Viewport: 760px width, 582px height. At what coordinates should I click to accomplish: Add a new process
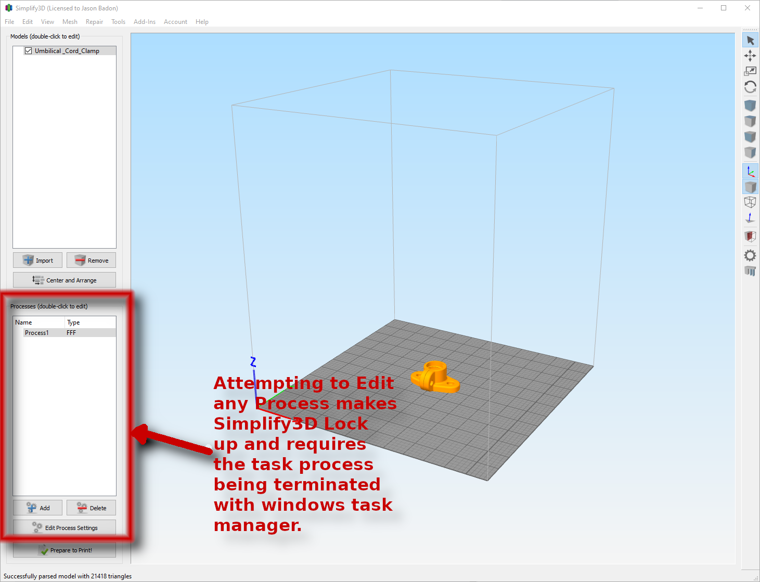pos(37,508)
